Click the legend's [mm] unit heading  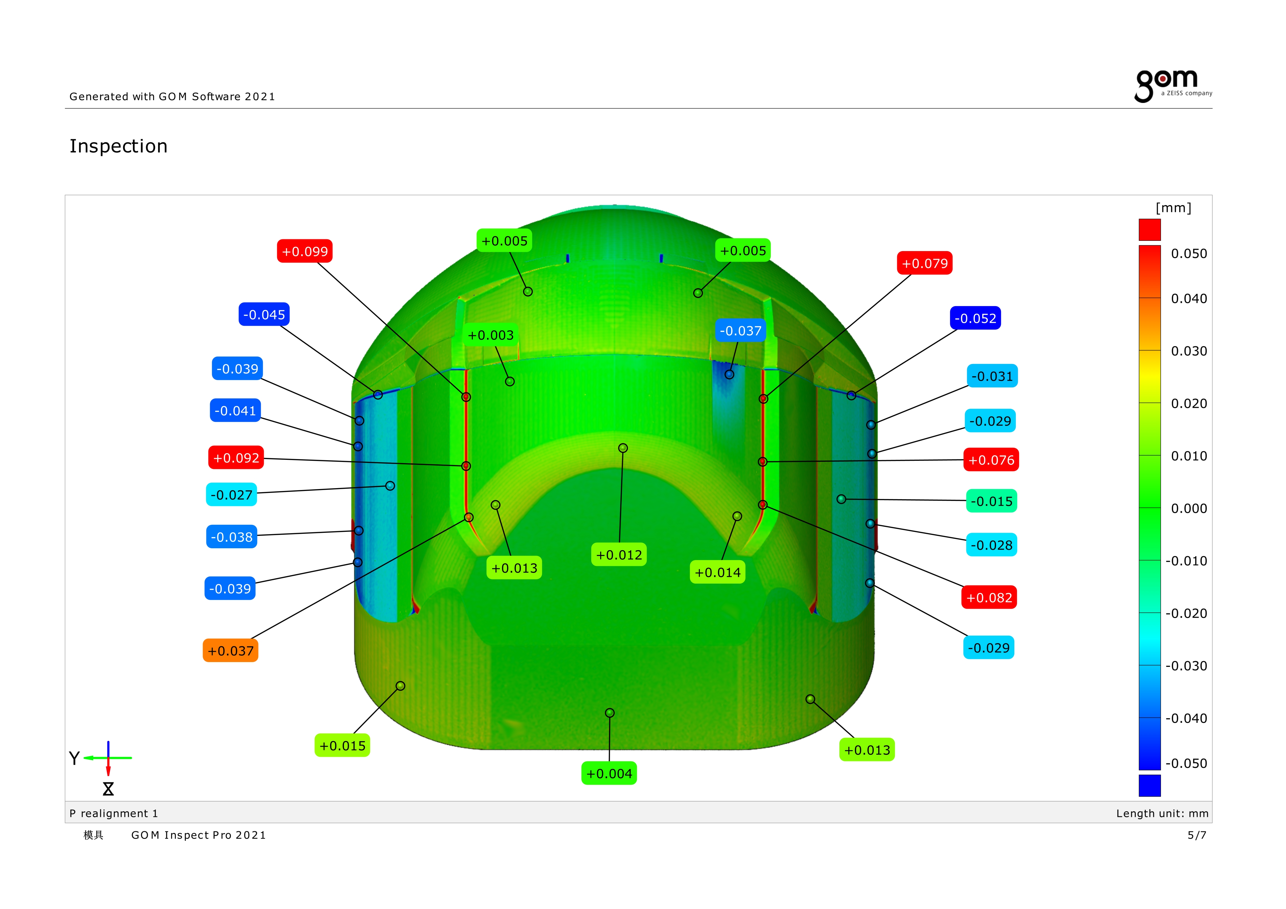point(1173,208)
